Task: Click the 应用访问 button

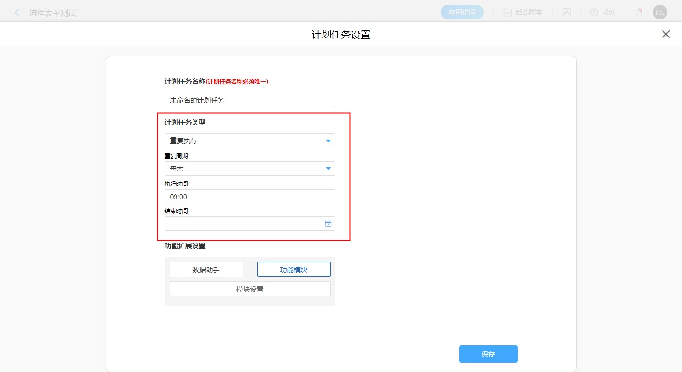Action: point(462,13)
